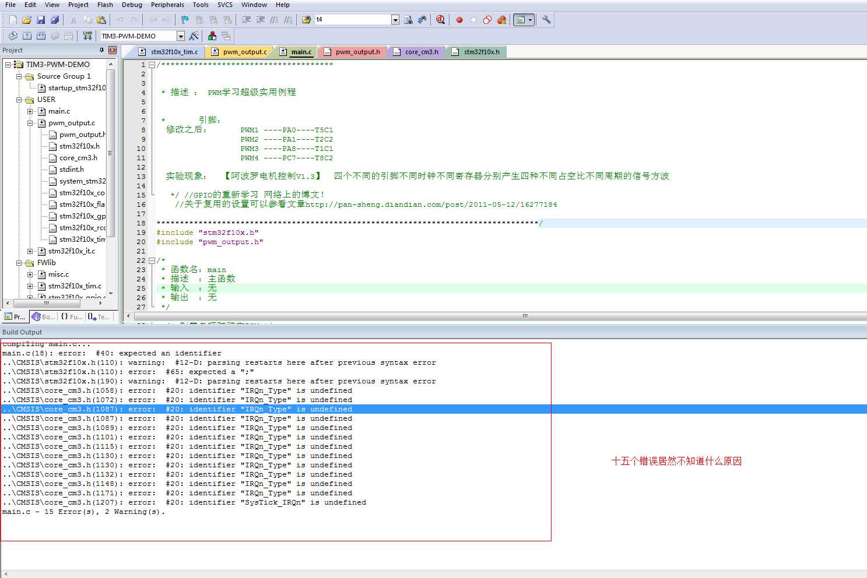
Task: Collapse the FWlib group
Action: pyautogui.click(x=19, y=263)
